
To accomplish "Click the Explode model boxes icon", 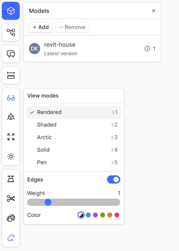I will pyautogui.click(x=11, y=218).
